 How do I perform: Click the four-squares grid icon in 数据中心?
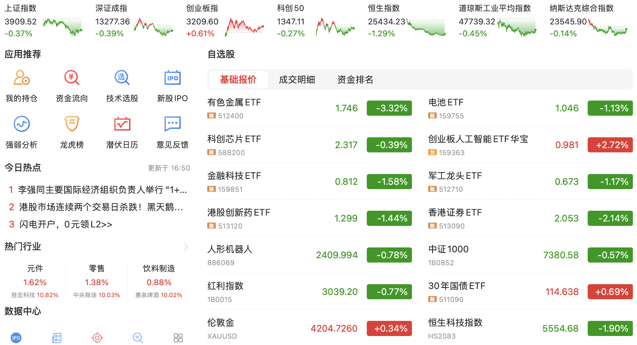click(178, 338)
